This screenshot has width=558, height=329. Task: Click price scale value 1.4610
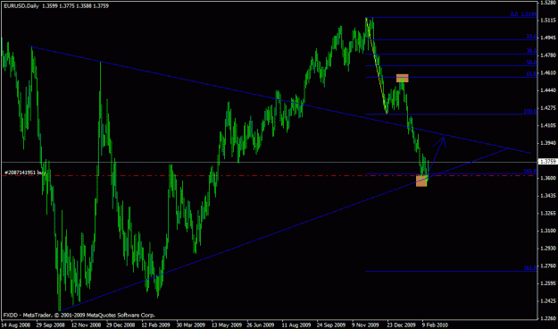click(548, 72)
